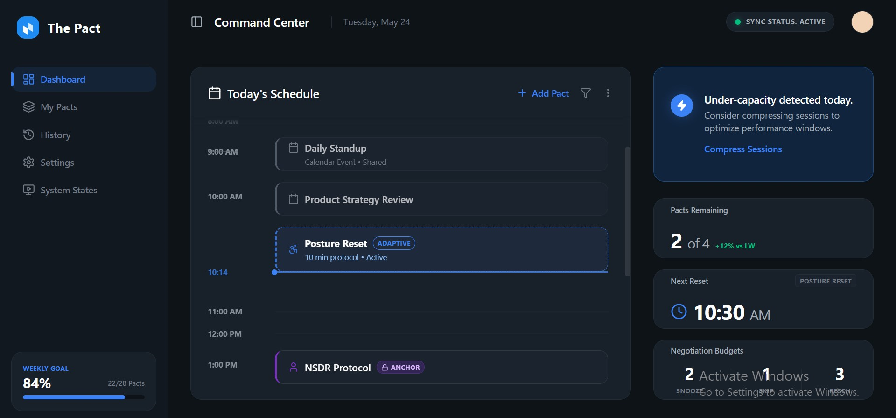Click the Daily Standup calendar icon
896x418 pixels.
pos(294,148)
